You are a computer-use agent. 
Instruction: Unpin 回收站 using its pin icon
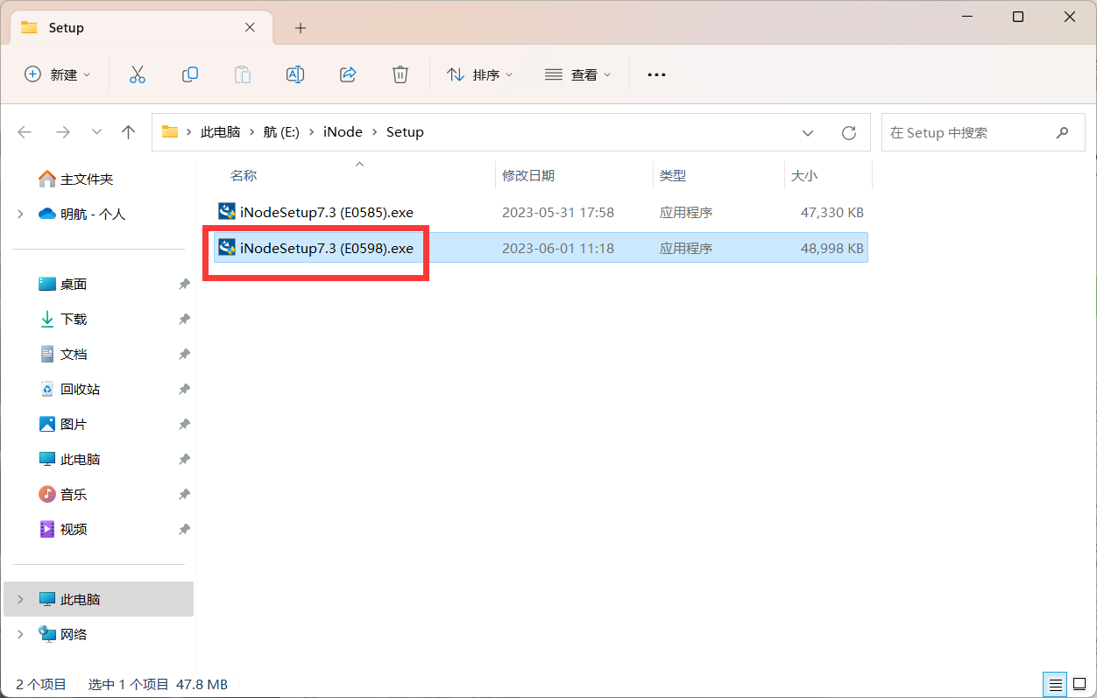184,389
